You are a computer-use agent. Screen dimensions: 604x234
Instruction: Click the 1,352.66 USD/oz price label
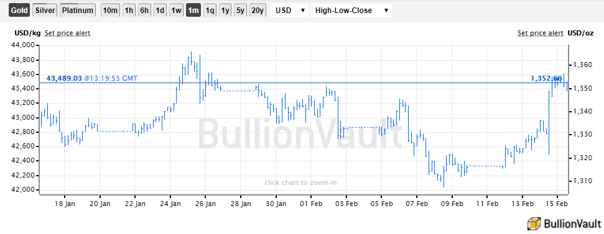pyautogui.click(x=546, y=78)
